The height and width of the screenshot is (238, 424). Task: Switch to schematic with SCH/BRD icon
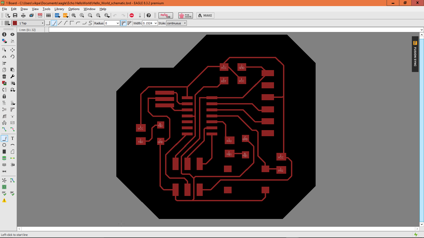(x=40, y=15)
